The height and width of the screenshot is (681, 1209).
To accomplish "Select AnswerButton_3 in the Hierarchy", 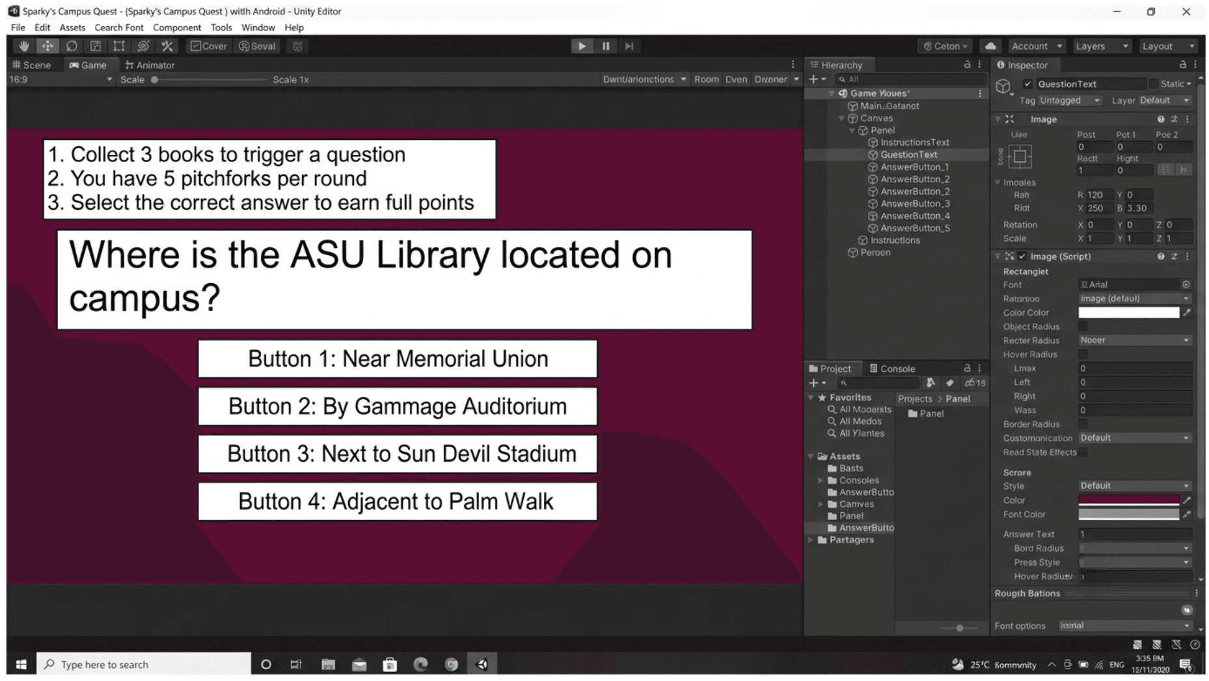I will [915, 204].
